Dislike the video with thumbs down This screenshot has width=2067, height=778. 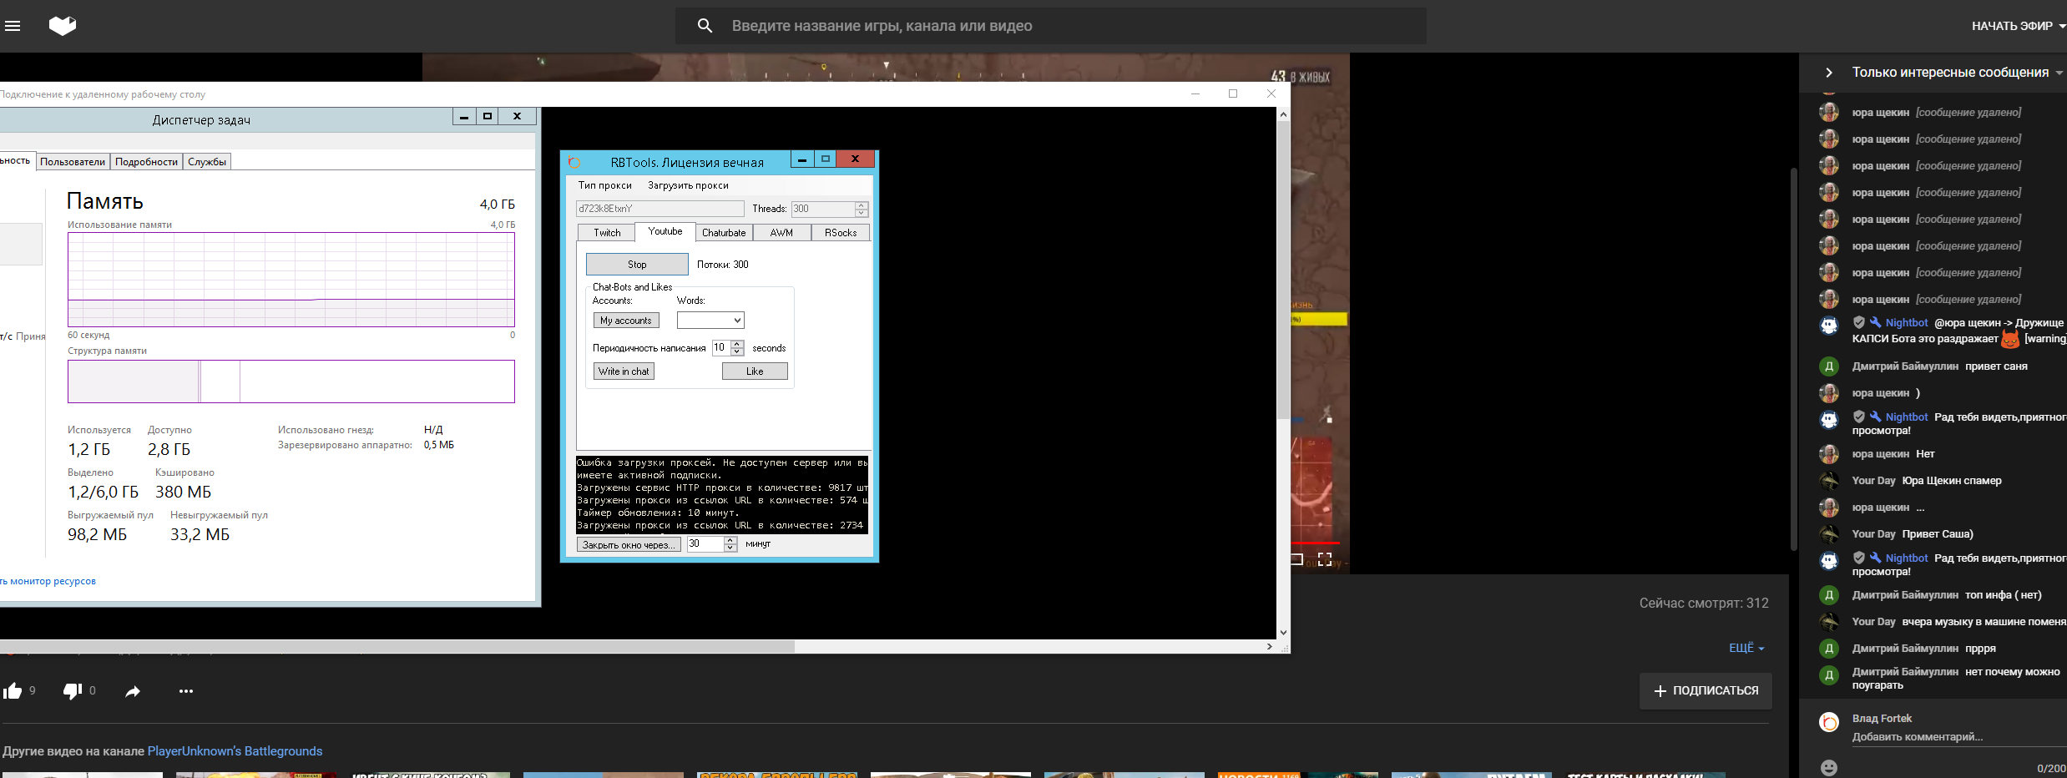(73, 691)
